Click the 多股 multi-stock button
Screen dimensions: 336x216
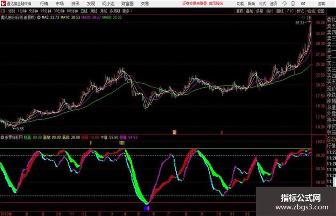(x=260, y=11)
